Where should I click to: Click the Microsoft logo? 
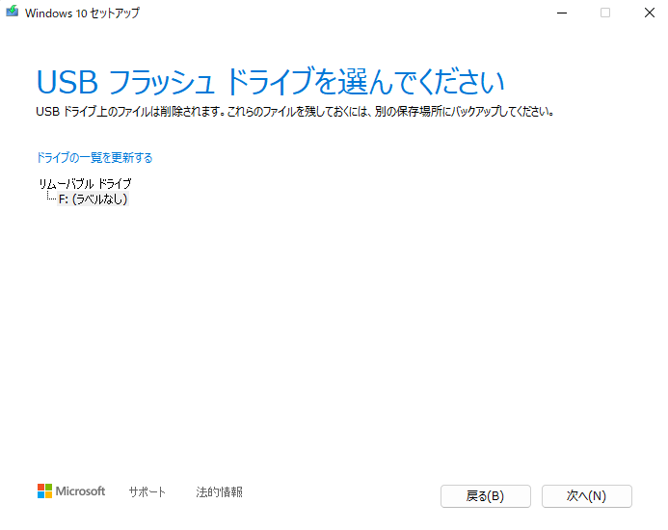71,491
